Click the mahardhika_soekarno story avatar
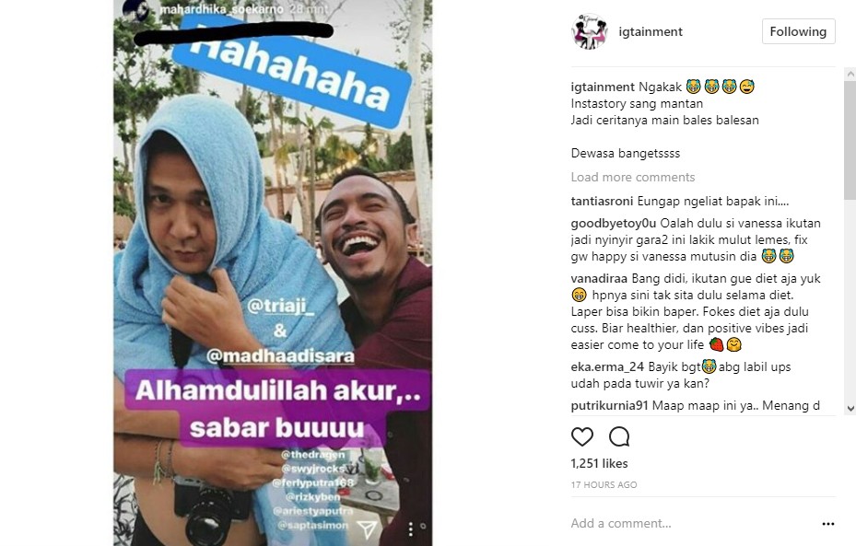 click(x=135, y=10)
